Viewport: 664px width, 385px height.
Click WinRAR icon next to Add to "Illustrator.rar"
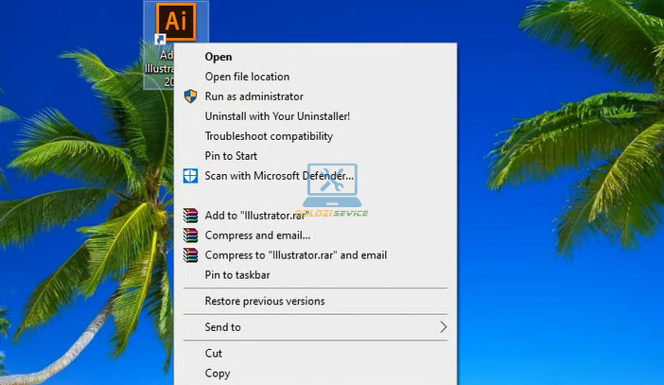coord(190,216)
